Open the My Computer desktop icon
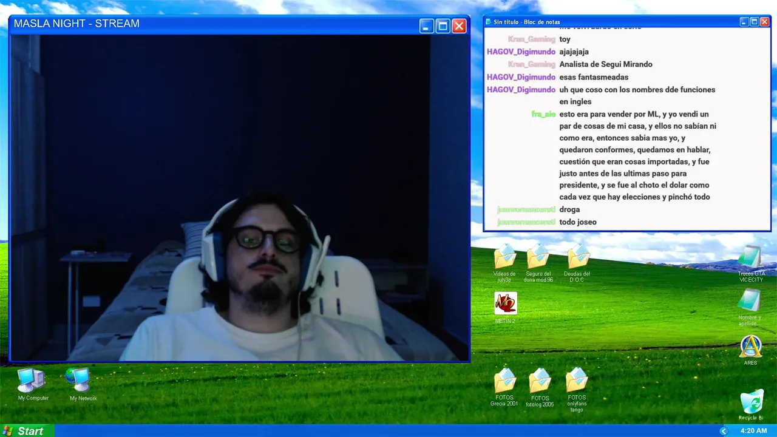The height and width of the screenshot is (437, 777). [33, 384]
